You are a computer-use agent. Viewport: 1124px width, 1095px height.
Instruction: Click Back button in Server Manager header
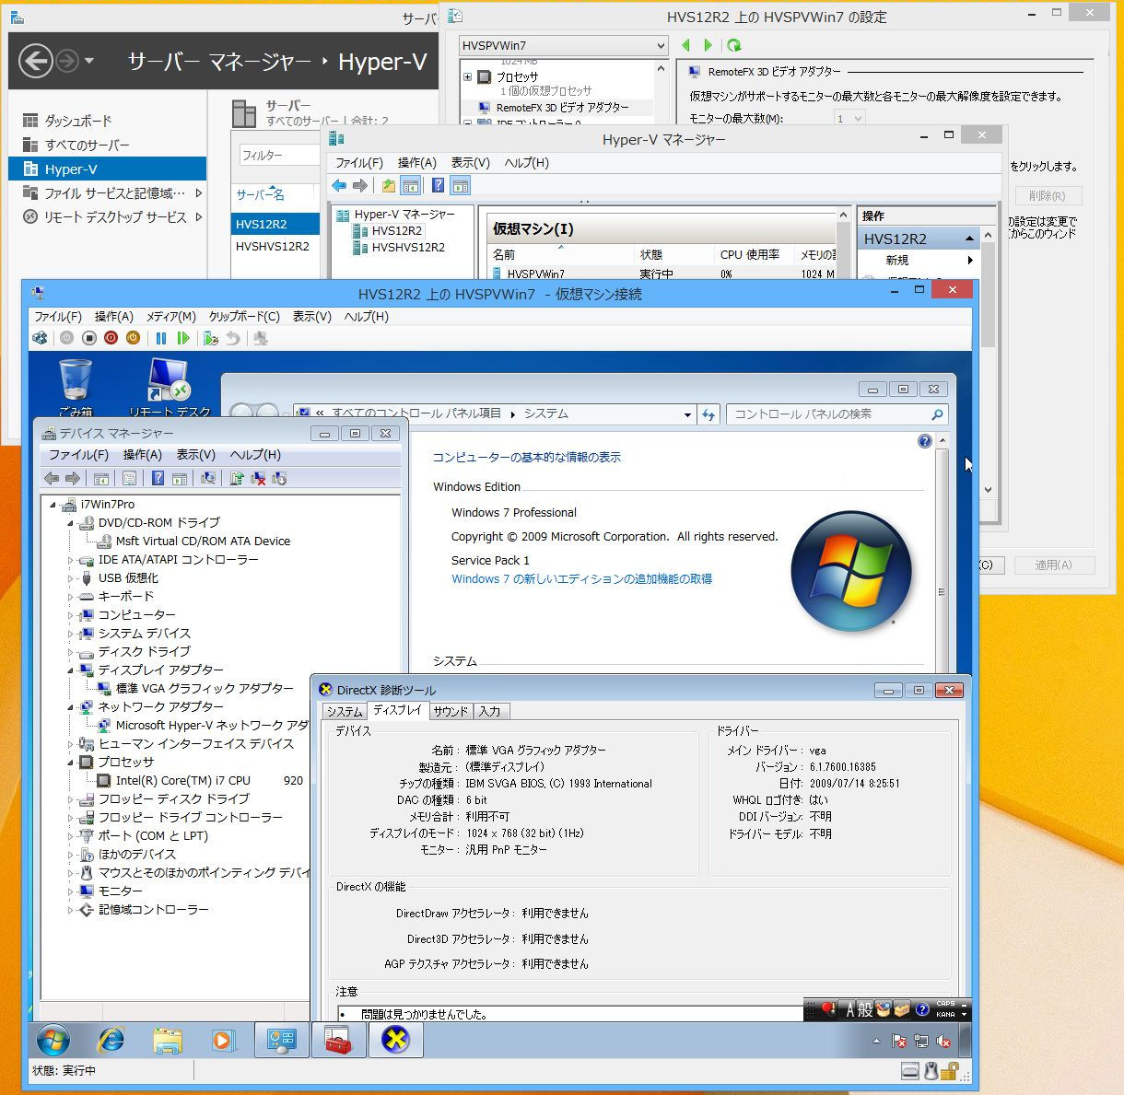pyautogui.click(x=36, y=62)
